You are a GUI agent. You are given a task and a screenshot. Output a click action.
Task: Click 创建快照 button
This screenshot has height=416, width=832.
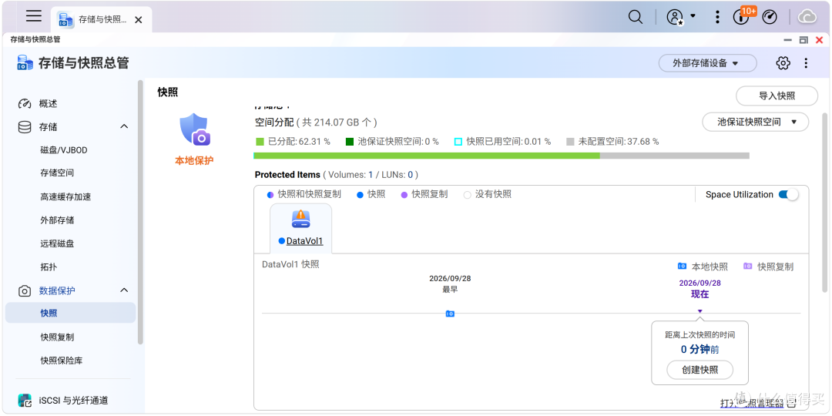click(699, 370)
